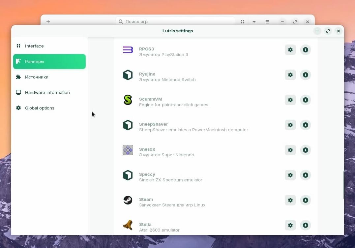Switch to the Источники section
The height and width of the screenshot is (248, 355).
click(49, 77)
